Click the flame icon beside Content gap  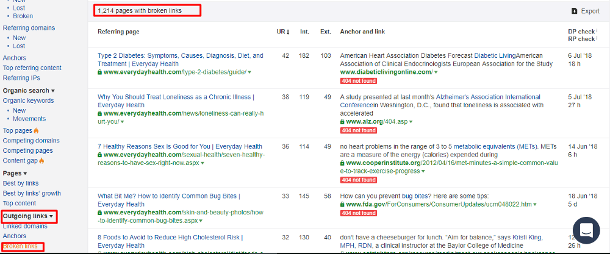click(x=41, y=160)
